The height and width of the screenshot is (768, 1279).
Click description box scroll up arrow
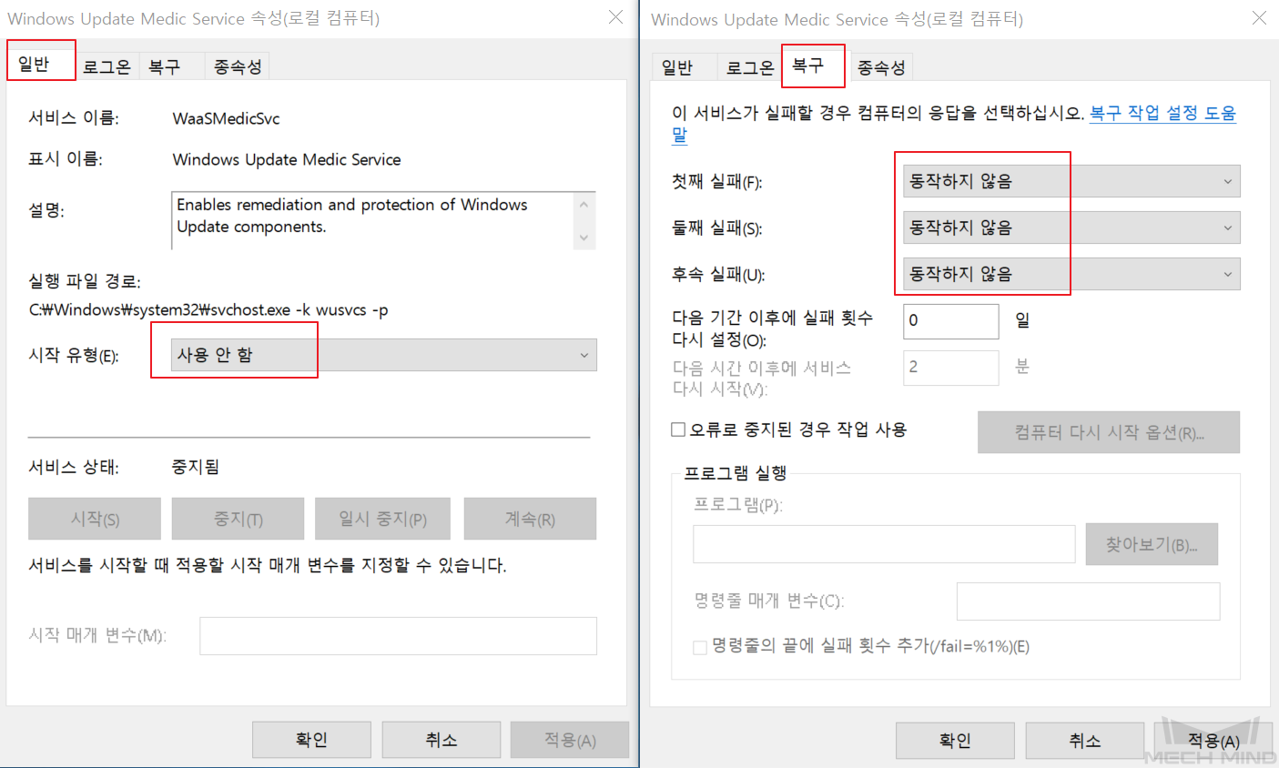584,205
